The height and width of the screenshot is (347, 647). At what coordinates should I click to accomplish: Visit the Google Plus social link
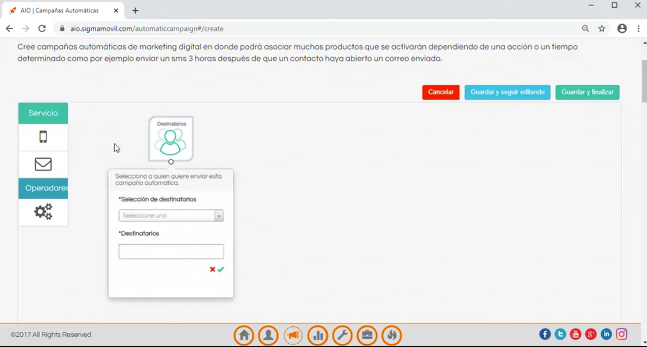(591, 334)
